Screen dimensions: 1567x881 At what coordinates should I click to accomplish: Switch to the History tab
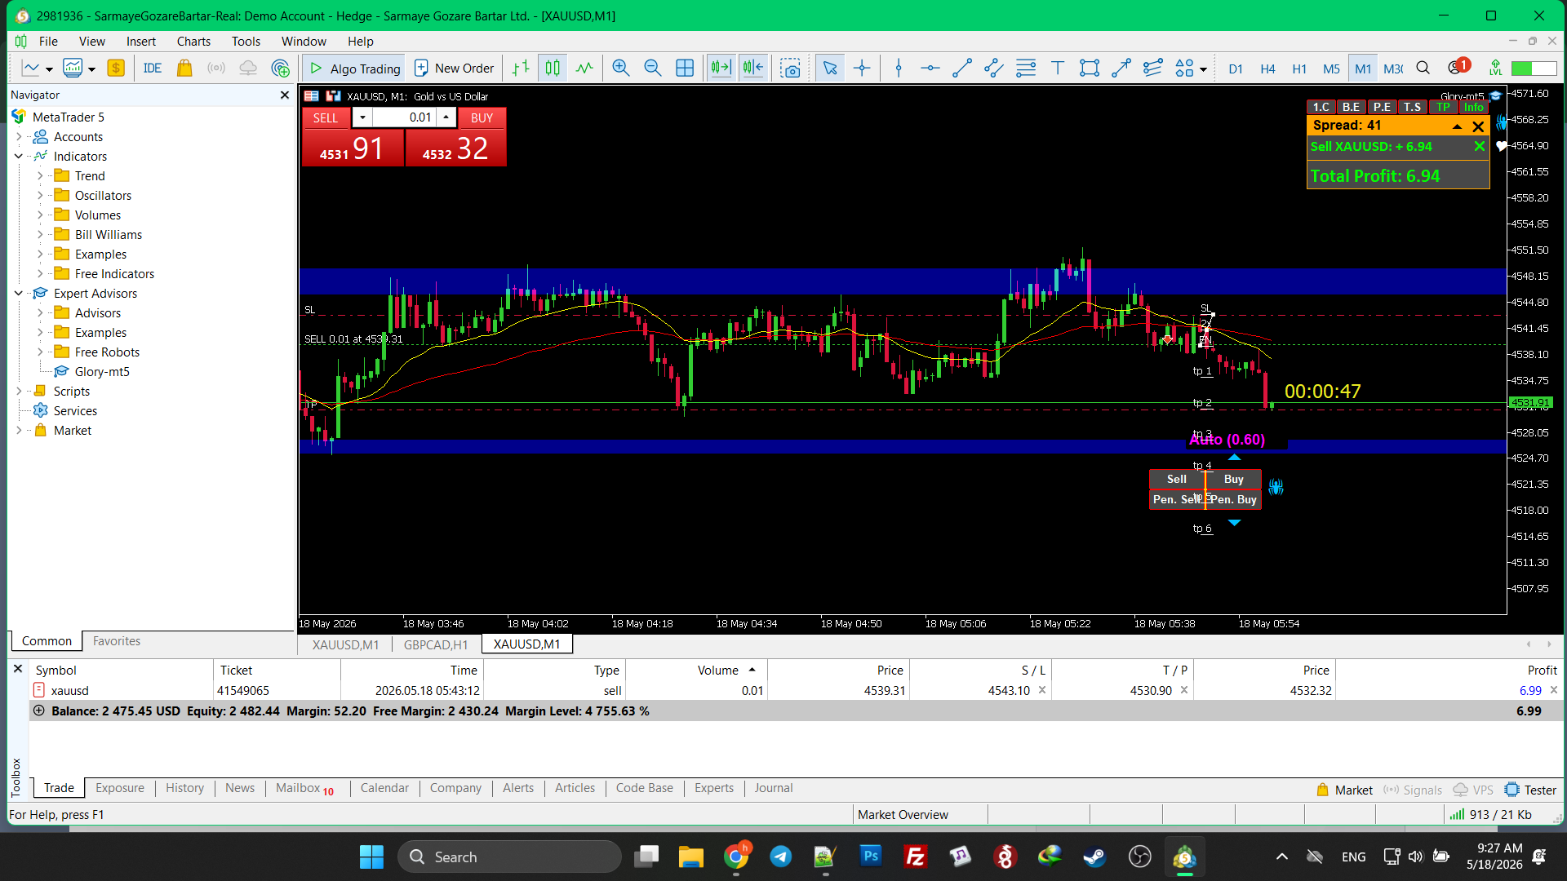coord(184,788)
